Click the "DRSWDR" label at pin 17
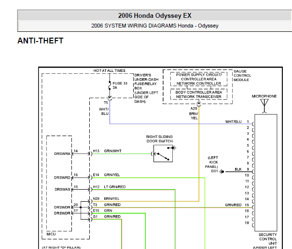 62,213
